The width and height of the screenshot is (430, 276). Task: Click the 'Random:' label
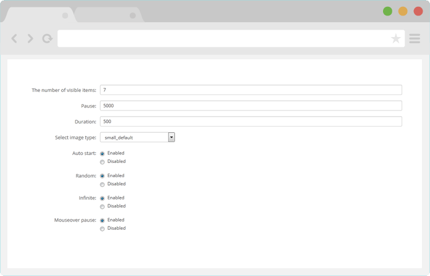[86, 176]
